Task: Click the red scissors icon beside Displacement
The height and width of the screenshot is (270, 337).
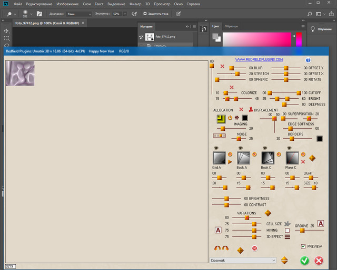Action: (x=251, y=110)
